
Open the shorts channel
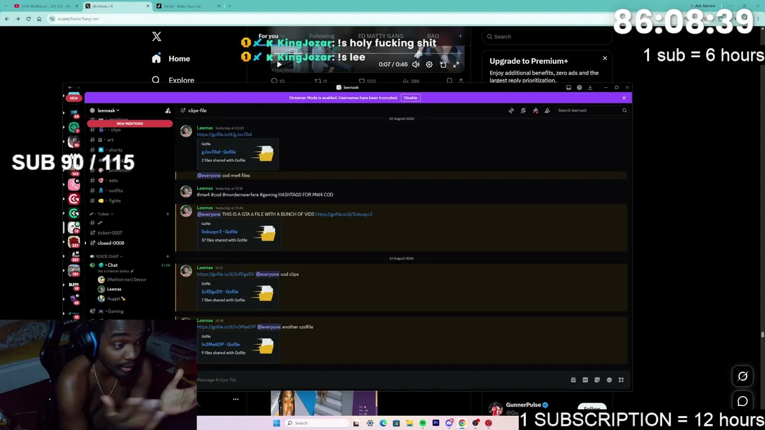(128, 150)
